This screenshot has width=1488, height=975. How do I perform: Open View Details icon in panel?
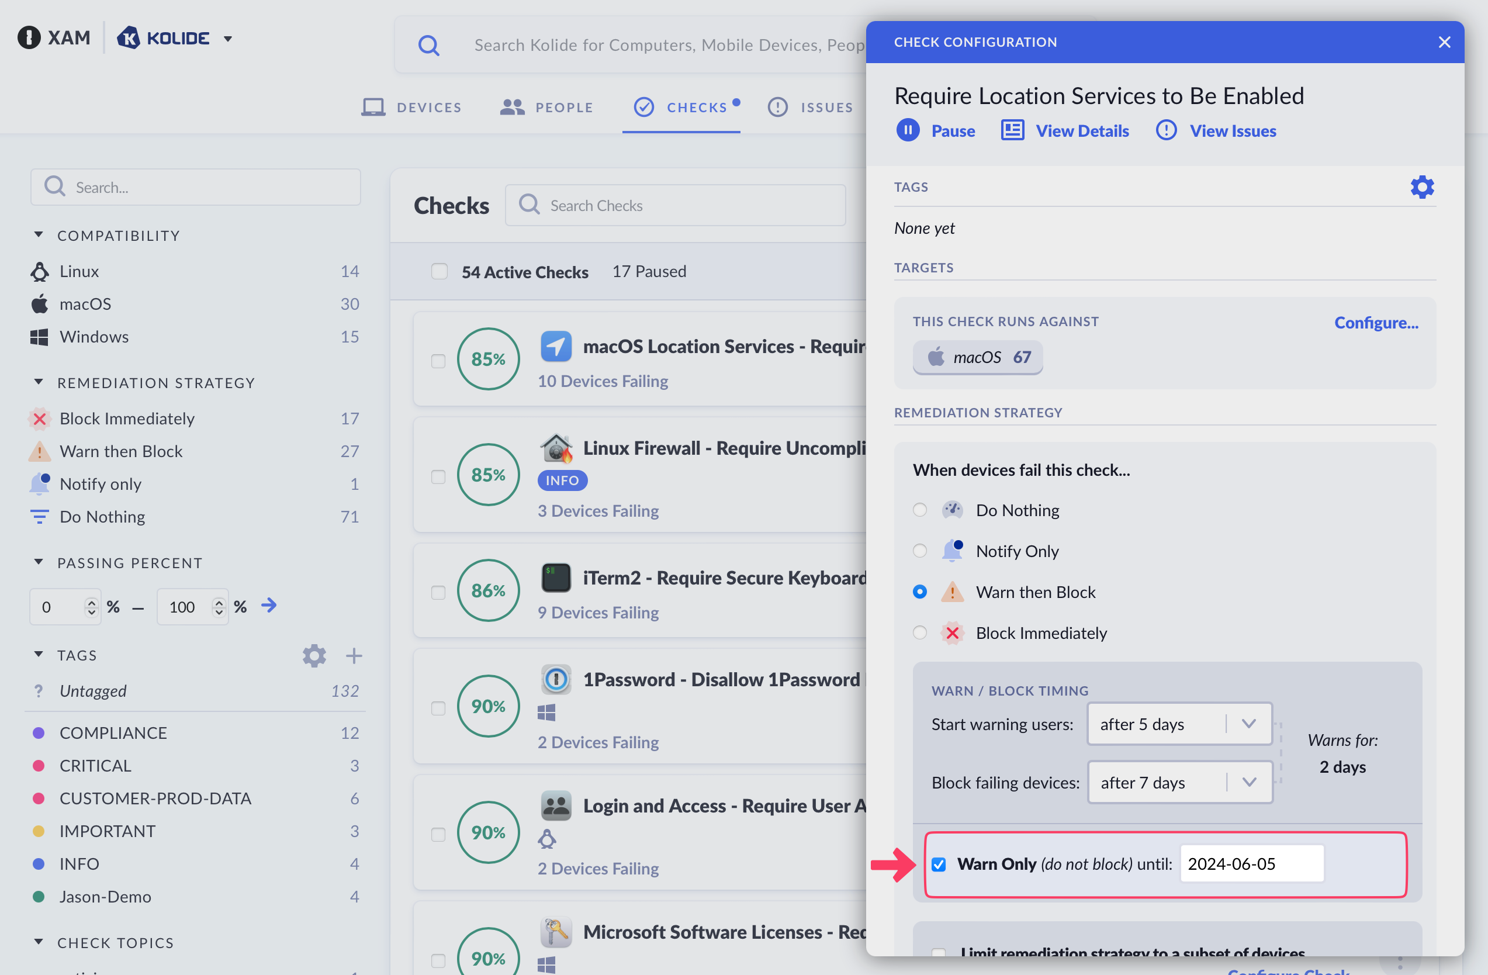click(1012, 131)
